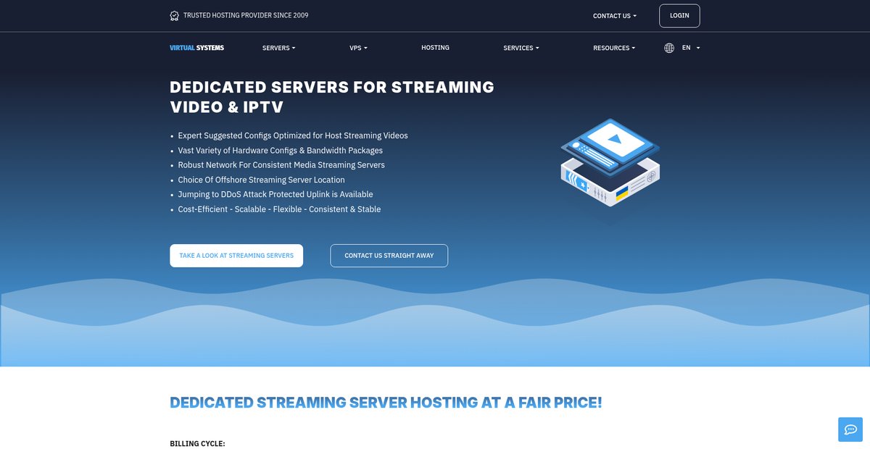Click Take a Look at Streaming Servers
Image resolution: width=870 pixels, height=449 pixels.
pyautogui.click(x=236, y=256)
